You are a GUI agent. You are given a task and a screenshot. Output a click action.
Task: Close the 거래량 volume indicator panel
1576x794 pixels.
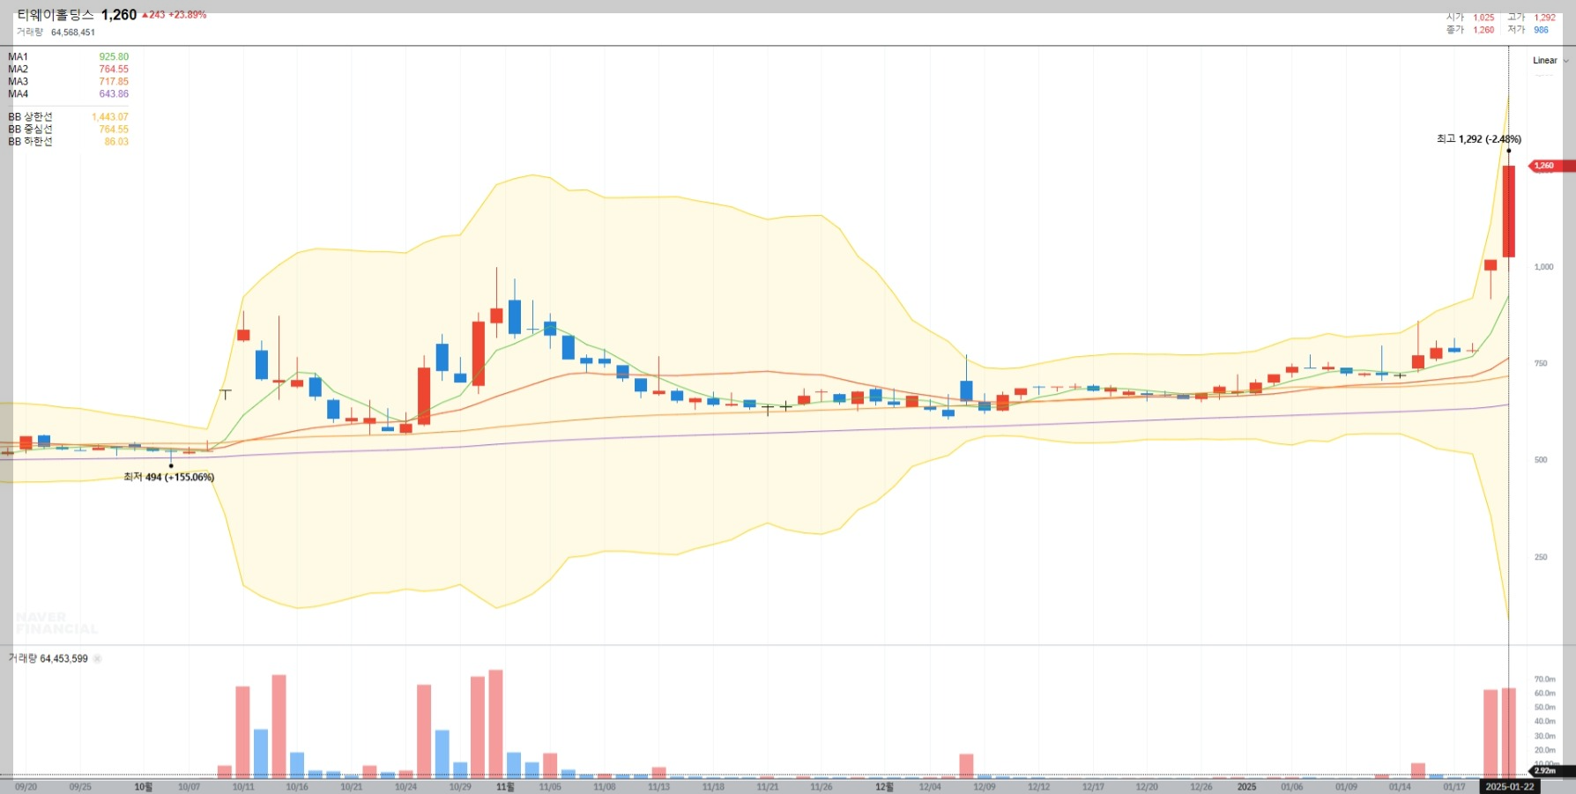[x=97, y=658]
